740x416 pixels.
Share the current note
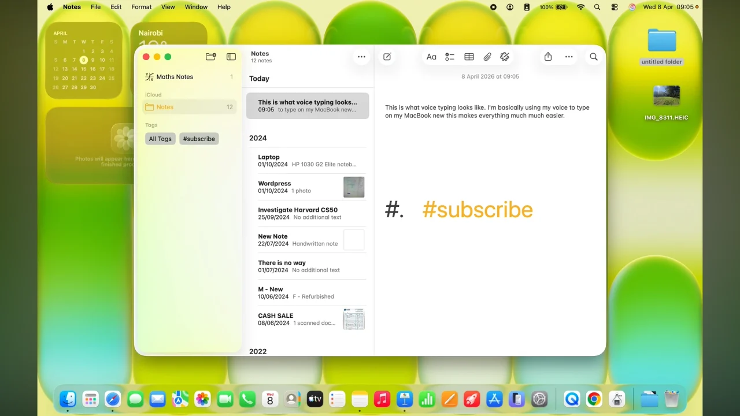coord(547,57)
